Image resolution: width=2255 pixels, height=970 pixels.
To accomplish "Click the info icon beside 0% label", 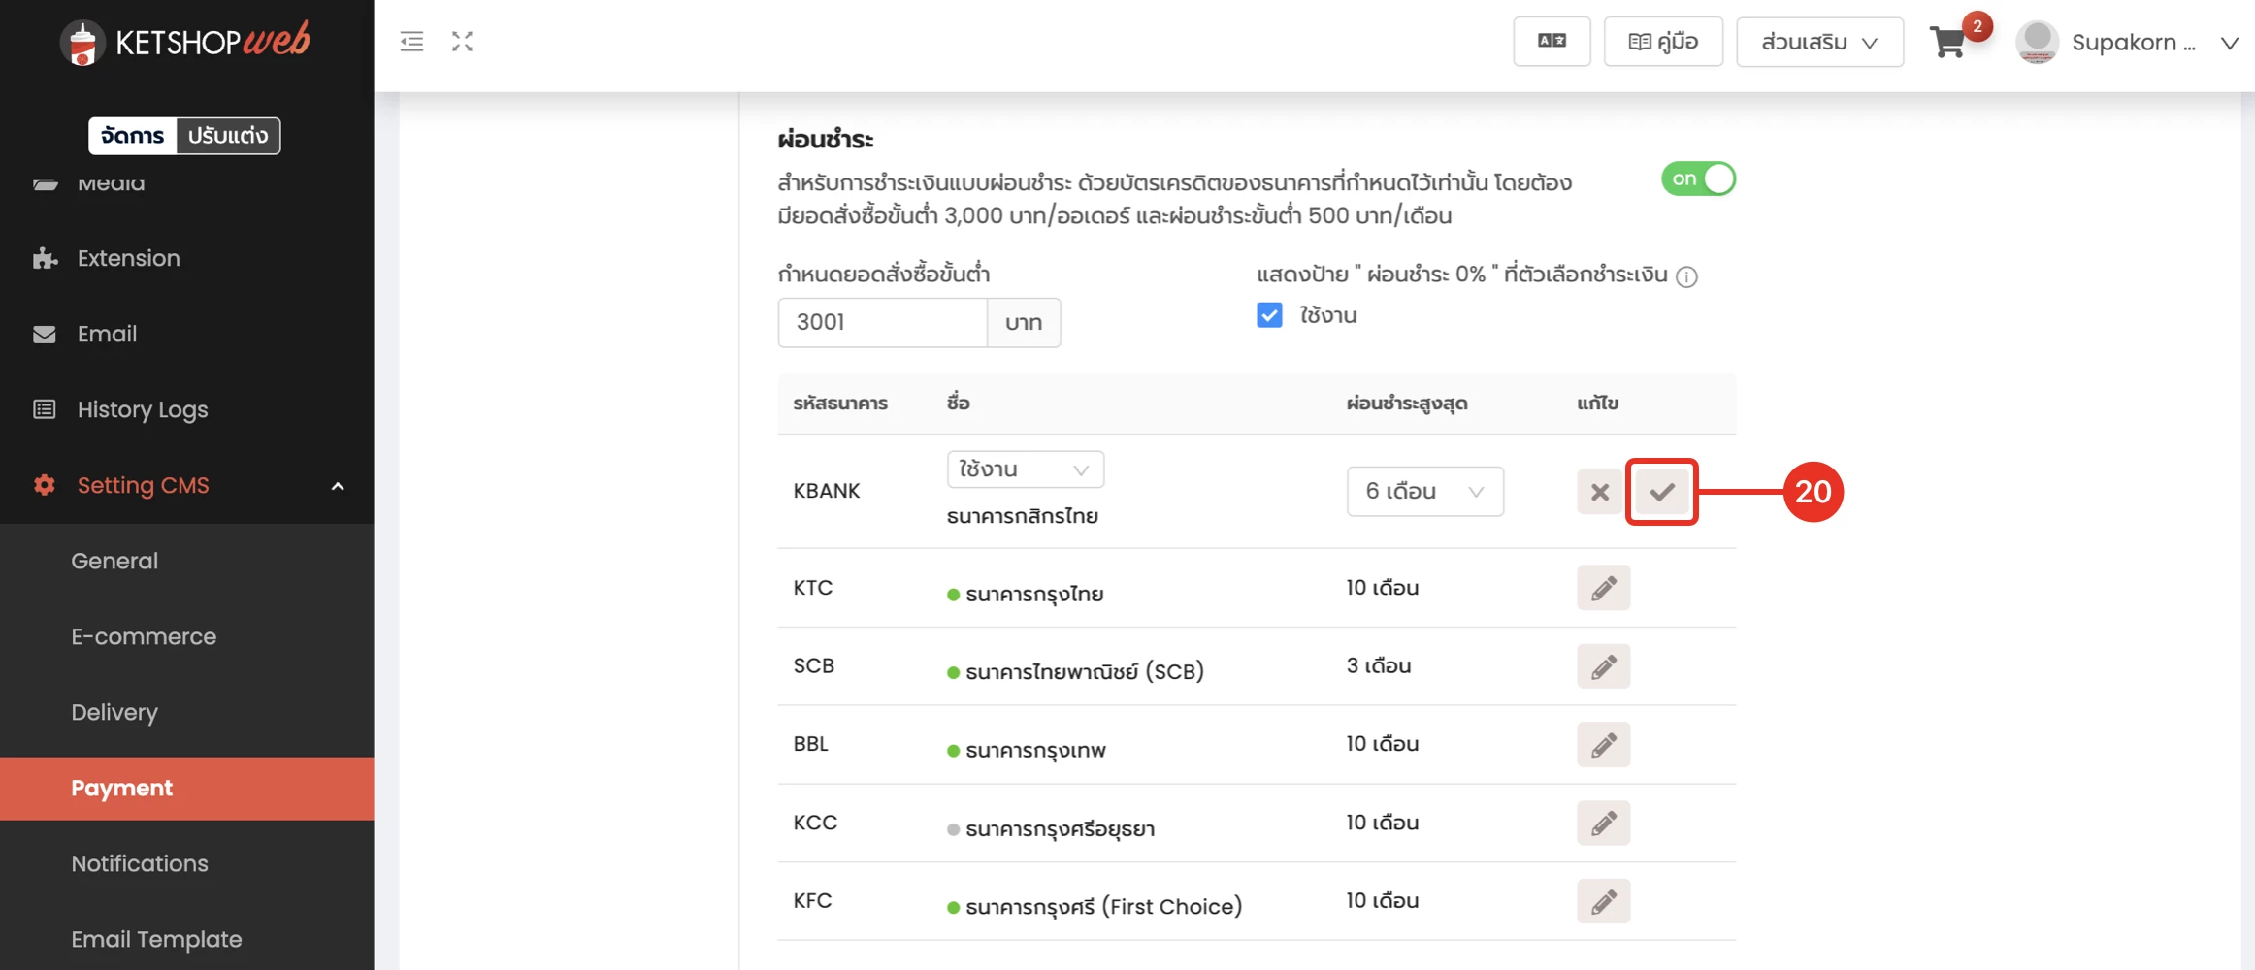I will coord(1686,276).
